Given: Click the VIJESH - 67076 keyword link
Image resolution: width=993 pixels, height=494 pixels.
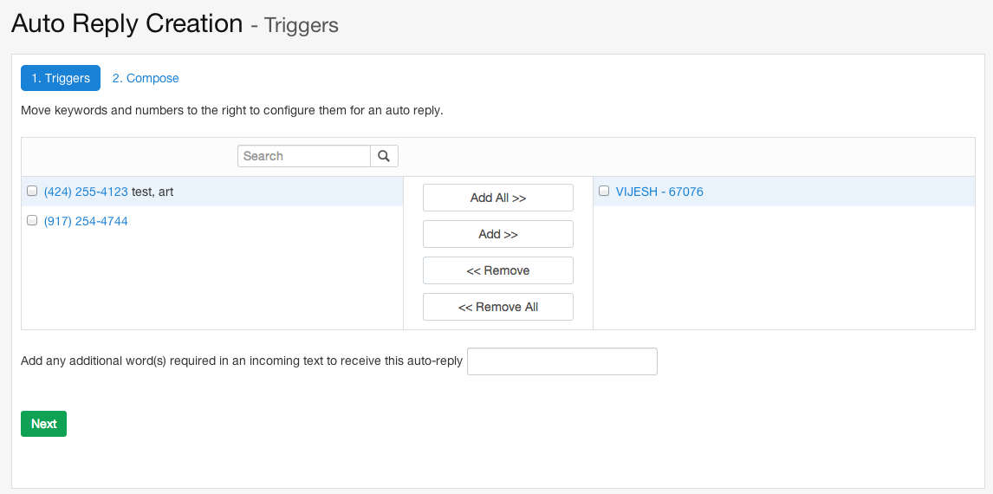Looking at the screenshot, I should 659,192.
